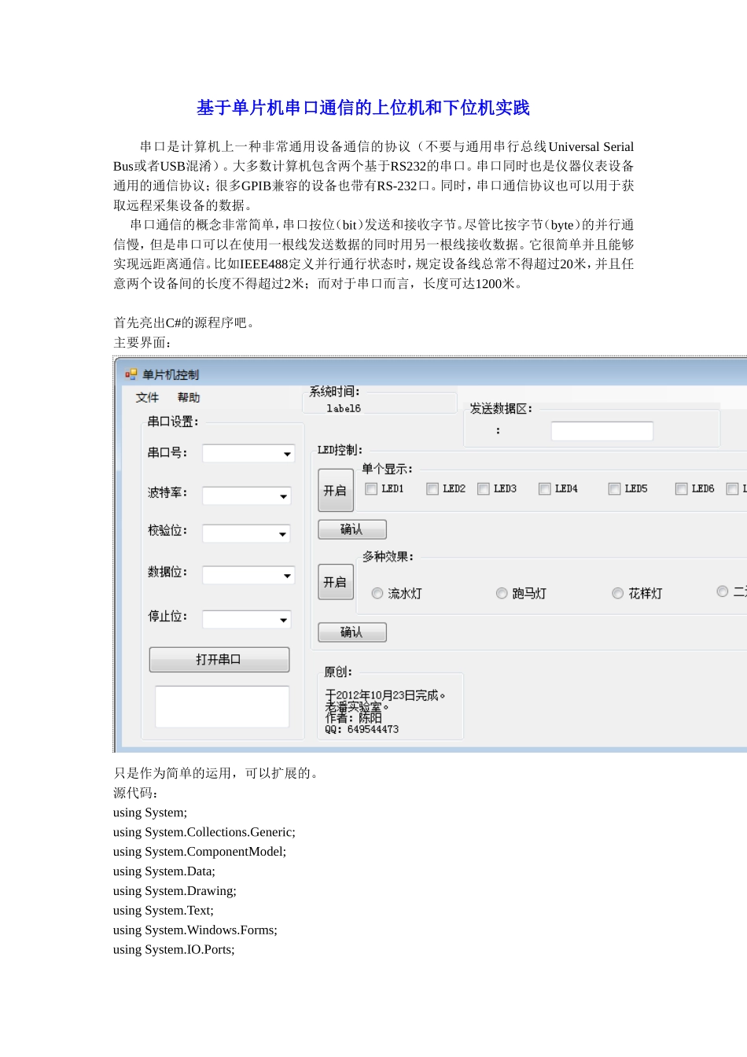Click the line using System.Collections.Generic;

coord(204,832)
